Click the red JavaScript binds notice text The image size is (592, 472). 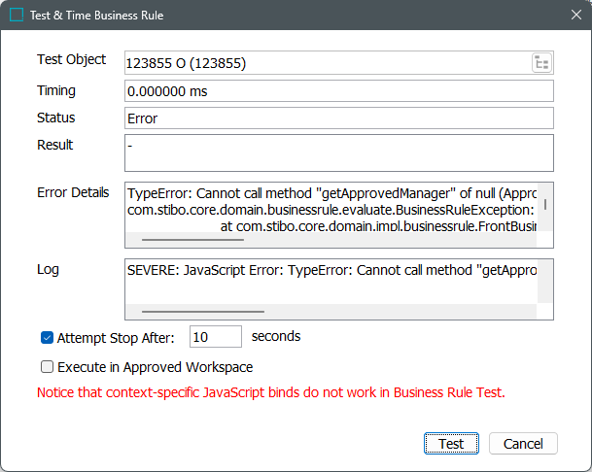tap(270, 394)
